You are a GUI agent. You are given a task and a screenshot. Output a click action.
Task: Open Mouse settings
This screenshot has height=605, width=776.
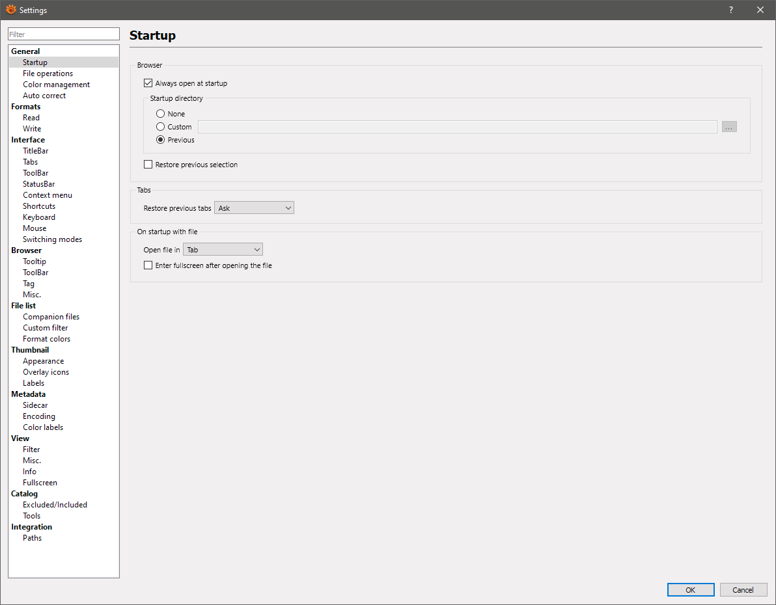pyautogui.click(x=35, y=228)
